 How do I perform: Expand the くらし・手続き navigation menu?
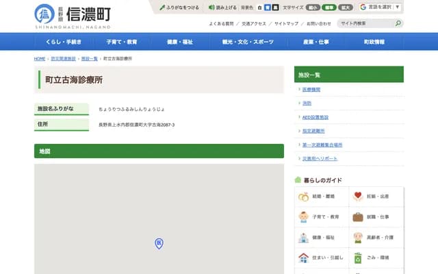point(64,42)
